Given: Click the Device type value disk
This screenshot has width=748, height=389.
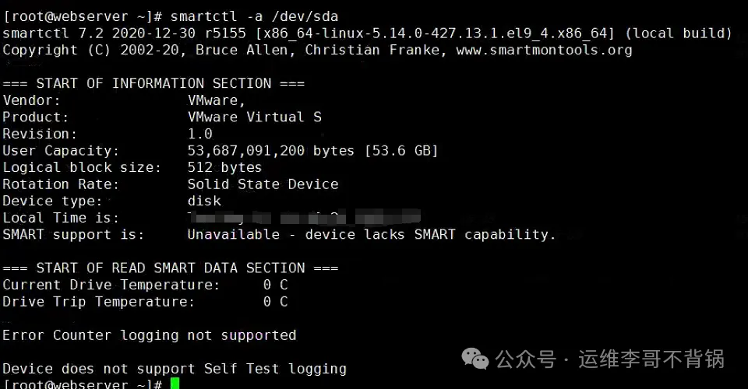Looking at the screenshot, I should (204, 201).
